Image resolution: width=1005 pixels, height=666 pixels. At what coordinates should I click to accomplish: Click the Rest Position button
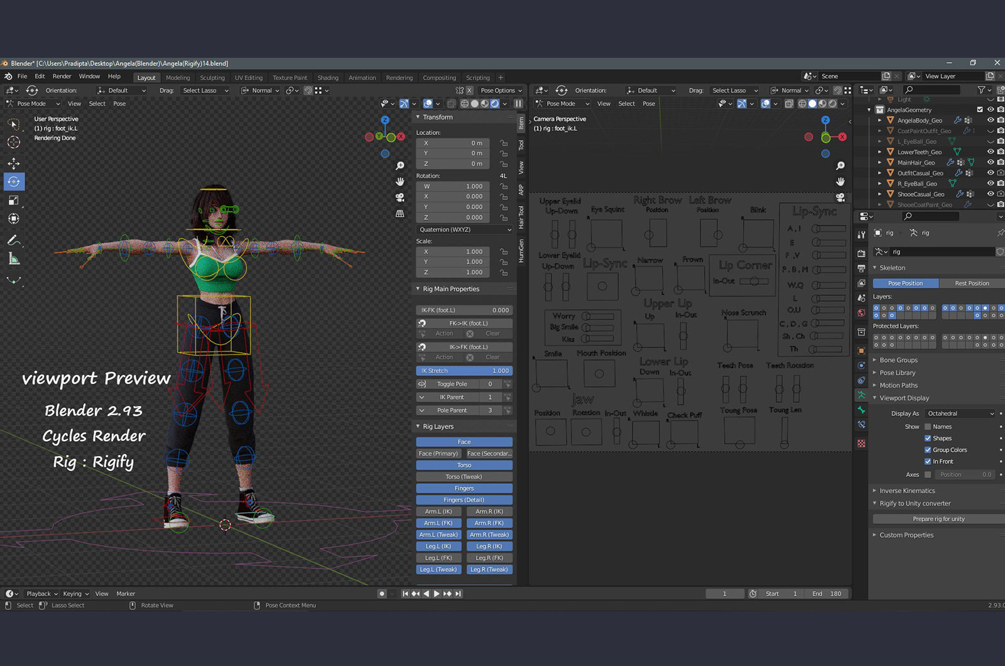[x=972, y=283]
